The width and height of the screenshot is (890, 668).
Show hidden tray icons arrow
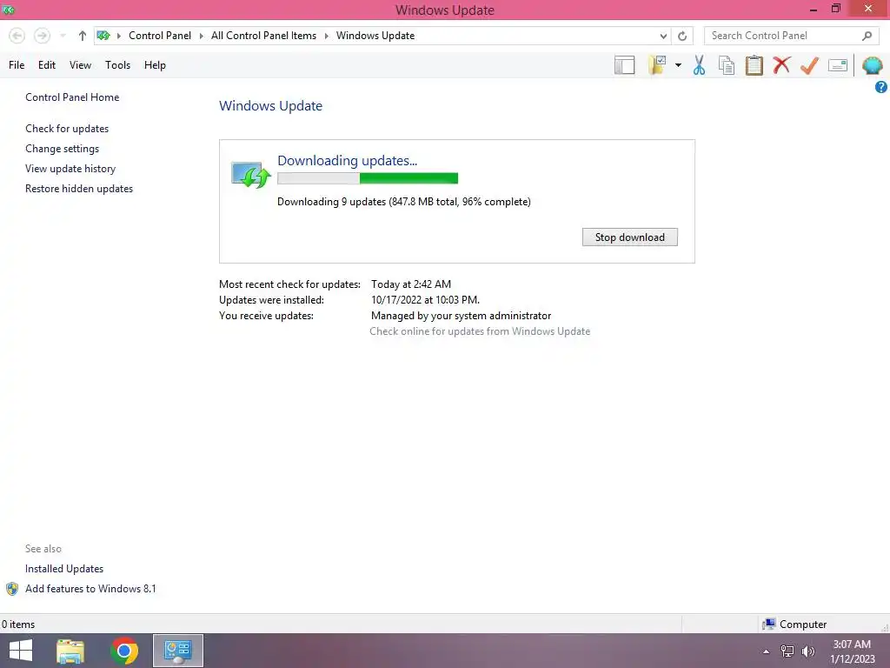click(x=767, y=651)
